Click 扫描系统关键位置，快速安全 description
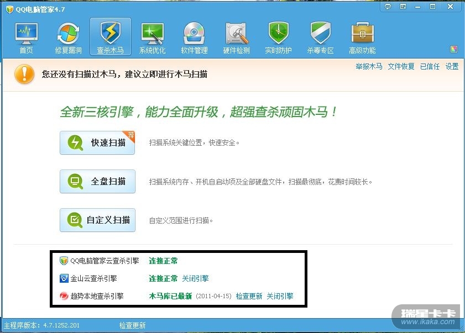 194,143
